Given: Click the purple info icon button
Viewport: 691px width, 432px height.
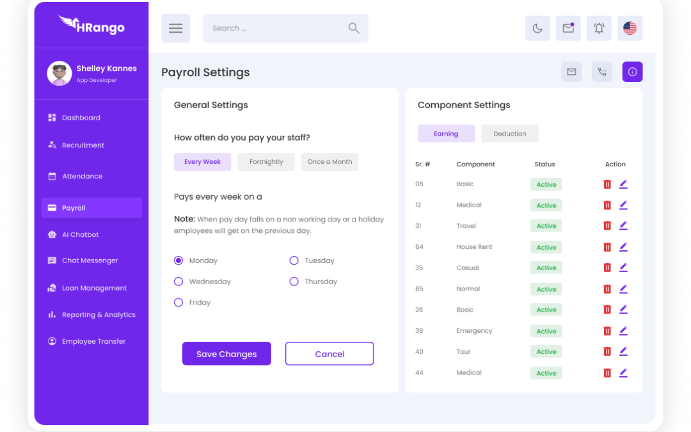Looking at the screenshot, I should 632,72.
